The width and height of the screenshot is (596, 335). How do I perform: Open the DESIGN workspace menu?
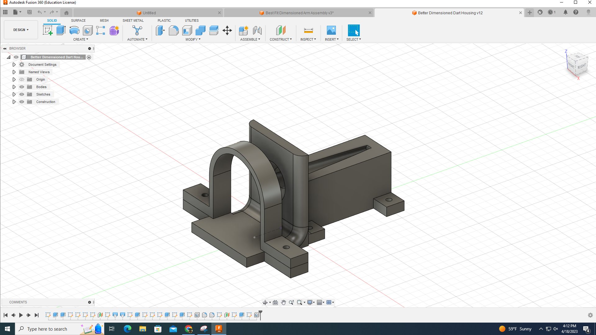click(20, 29)
